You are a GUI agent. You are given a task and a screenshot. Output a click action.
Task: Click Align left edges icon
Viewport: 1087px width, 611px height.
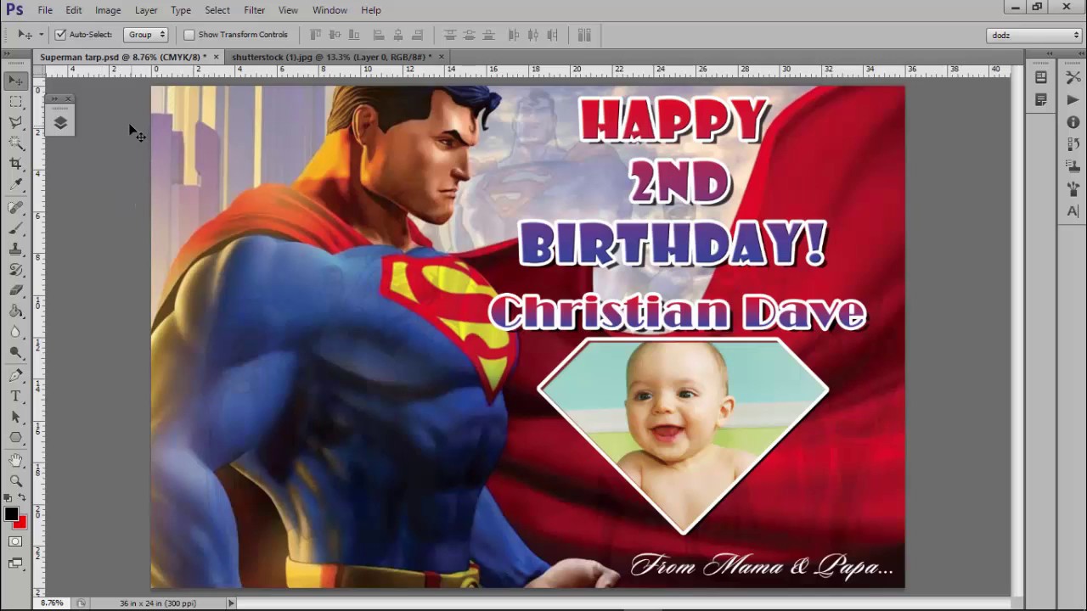pyautogui.click(x=379, y=35)
